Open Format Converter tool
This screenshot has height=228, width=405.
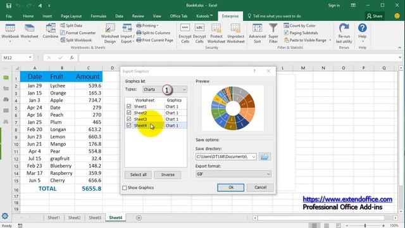click(x=78, y=33)
